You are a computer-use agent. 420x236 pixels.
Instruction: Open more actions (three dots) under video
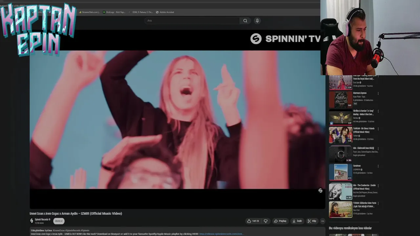click(323, 221)
